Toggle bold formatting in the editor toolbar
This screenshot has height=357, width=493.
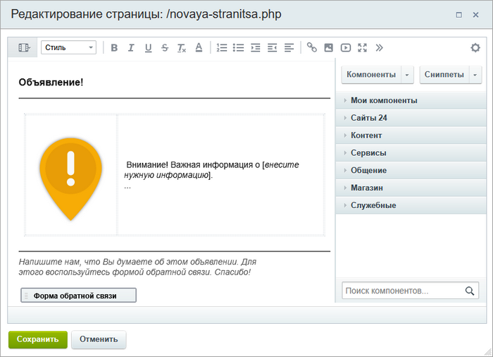tap(114, 48)
